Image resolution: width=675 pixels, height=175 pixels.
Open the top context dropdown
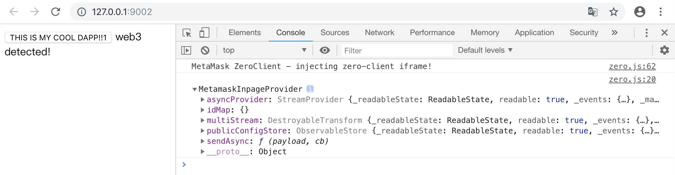click(264, 50)
